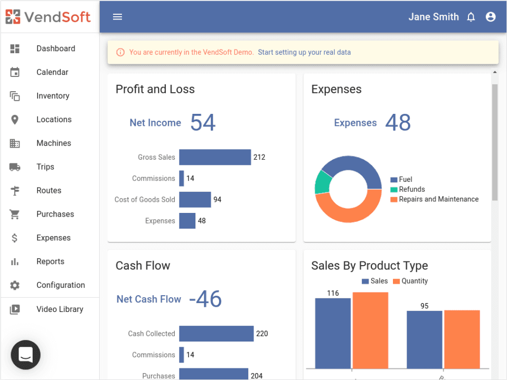This screenshot has width=507, height=380.
Task: Click 'Start setting up your real data' link
Action: coord(304,52)
